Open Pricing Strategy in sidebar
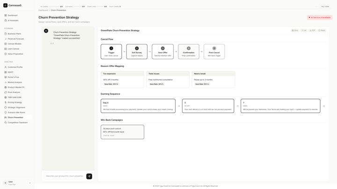This screenshot has height=189, width=337. pyautogui.click(x=17, y=102)
